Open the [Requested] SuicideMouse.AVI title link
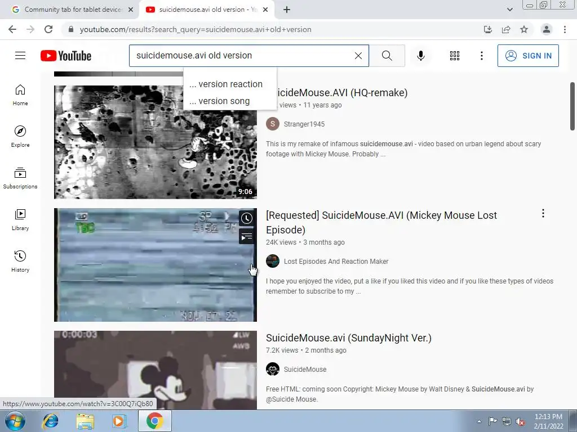 [381, 222]
